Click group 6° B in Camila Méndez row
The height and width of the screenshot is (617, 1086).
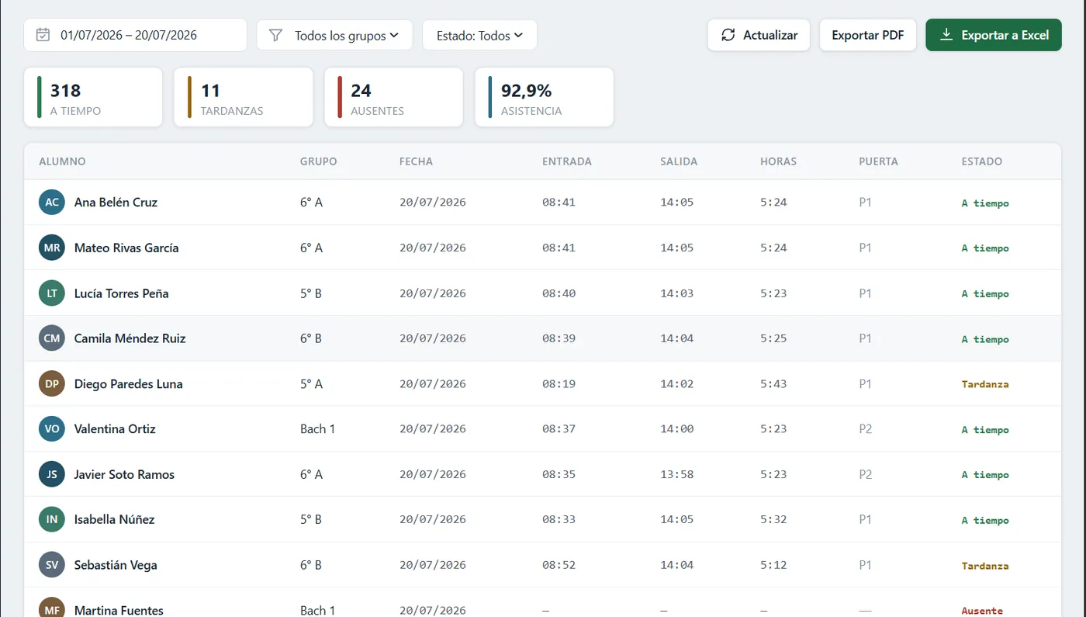click(311, 338)
